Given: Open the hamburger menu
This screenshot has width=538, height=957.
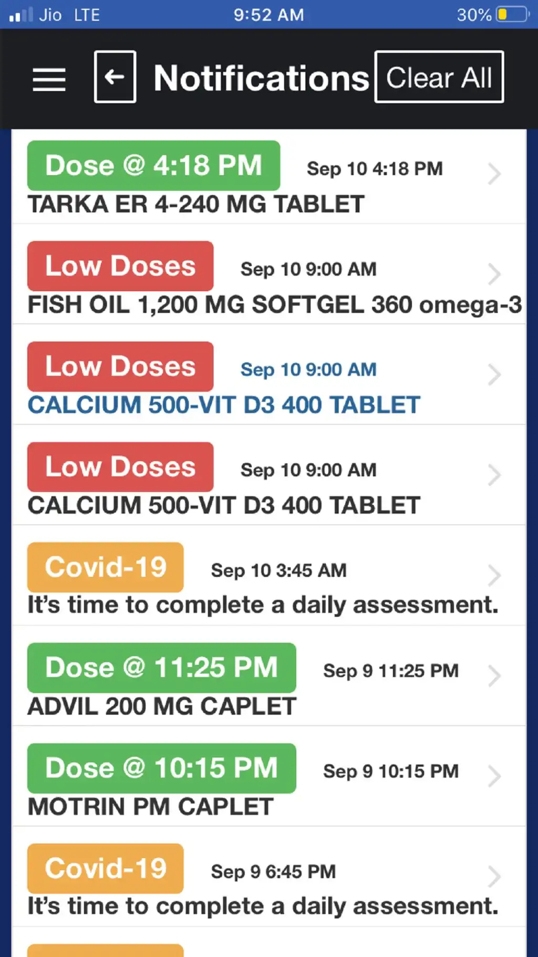Looking at the screenshot, I should click(49, 79).
